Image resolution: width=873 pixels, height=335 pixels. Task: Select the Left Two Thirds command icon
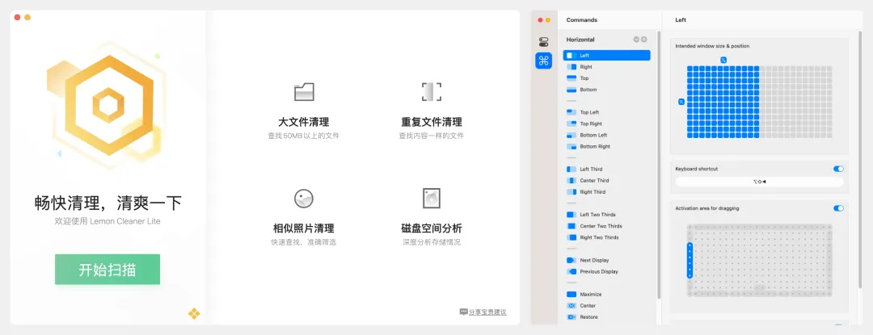[x=571, y=215]
